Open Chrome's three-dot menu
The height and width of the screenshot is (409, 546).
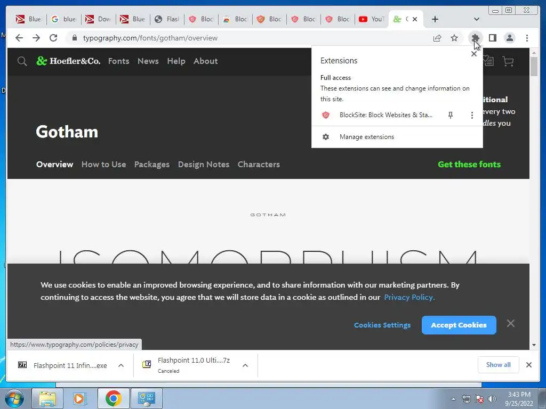[x=527, y=38]
